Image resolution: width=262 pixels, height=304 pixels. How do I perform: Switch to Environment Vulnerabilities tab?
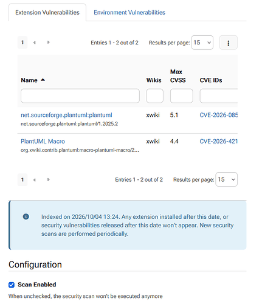(x=129, y=12)
